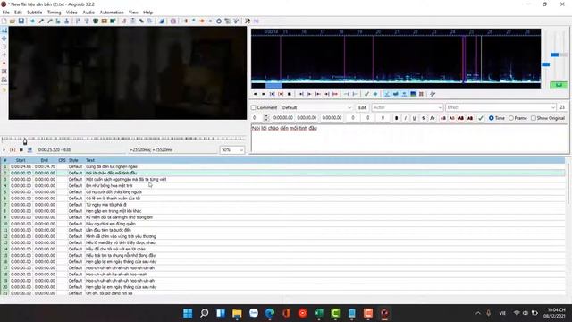Click the New subtitles toolbar icon
572x322 pixels.
(x=4, y=21)
